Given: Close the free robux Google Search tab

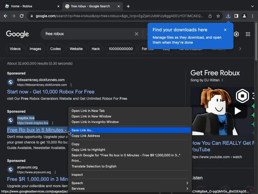Looking at the screenshot, I should click(x=119, y=6).
